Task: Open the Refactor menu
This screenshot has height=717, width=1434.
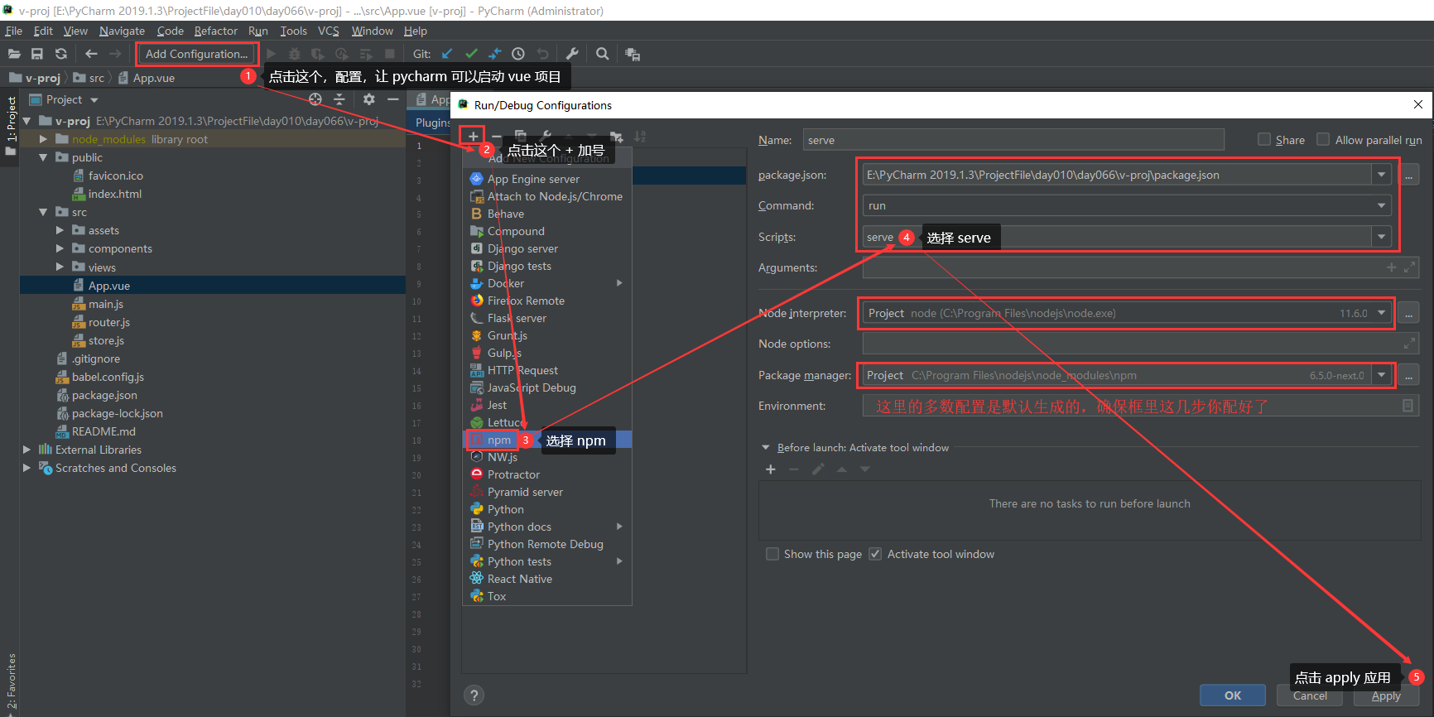Action: point(216,31)
